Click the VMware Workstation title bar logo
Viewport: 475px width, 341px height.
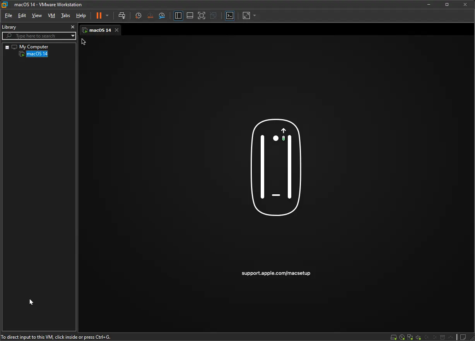(4, 5)
